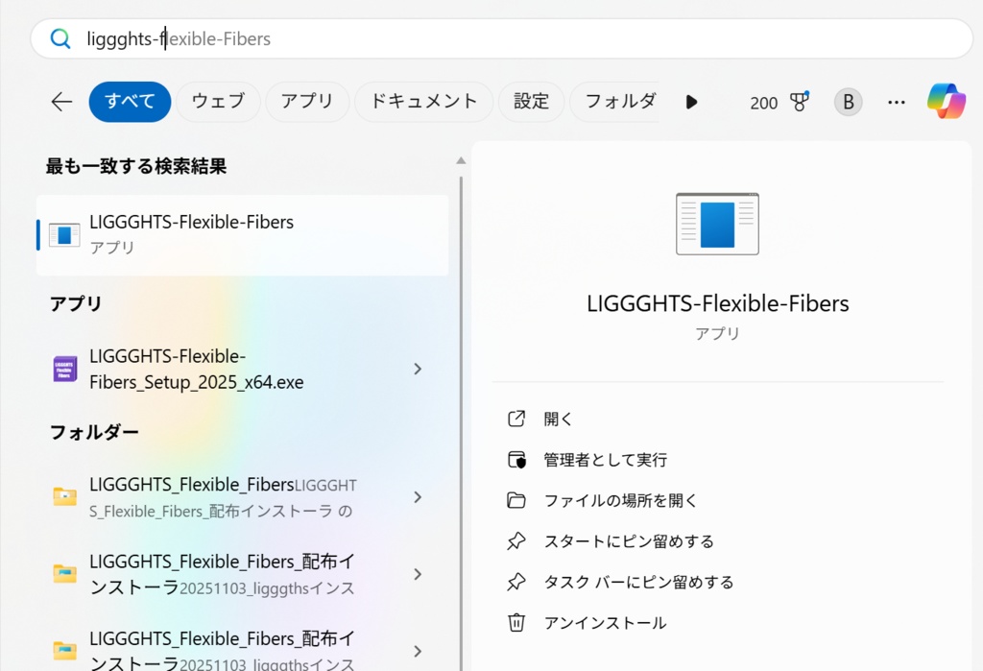Switch to the ドキュメント filter tab
983x671 pixels.
coord(423,101)
